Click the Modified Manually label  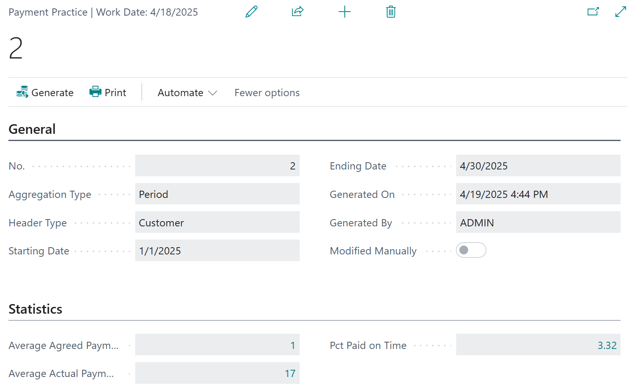click(373, 251)
